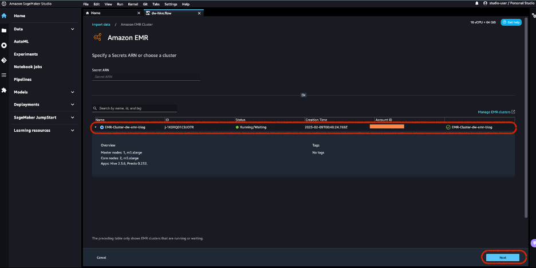Open the Edit menu

[96, 4]
